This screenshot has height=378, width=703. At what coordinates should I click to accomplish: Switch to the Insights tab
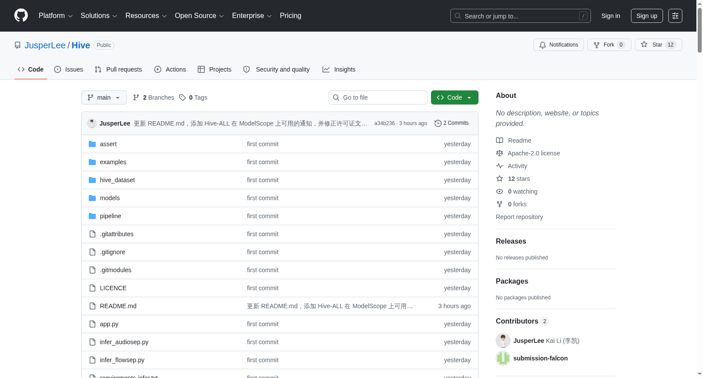click(x=339, y=69)
